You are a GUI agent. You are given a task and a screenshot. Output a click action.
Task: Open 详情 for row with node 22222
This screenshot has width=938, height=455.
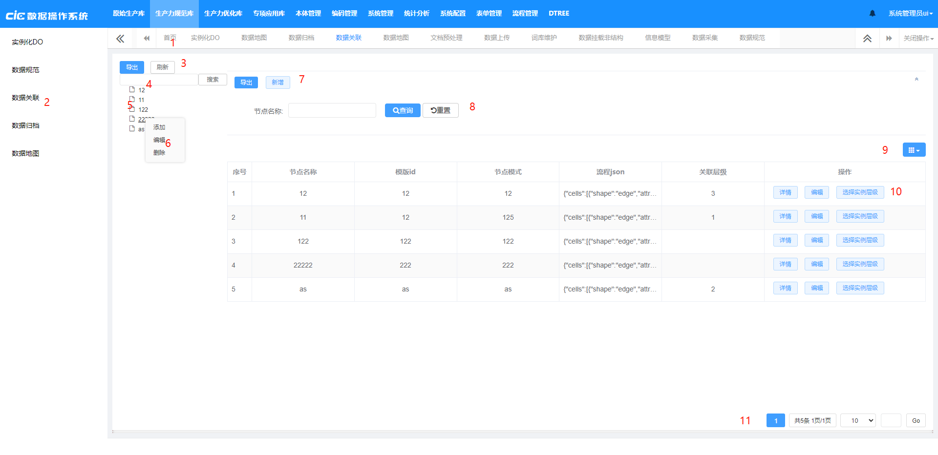click(785, 264)
